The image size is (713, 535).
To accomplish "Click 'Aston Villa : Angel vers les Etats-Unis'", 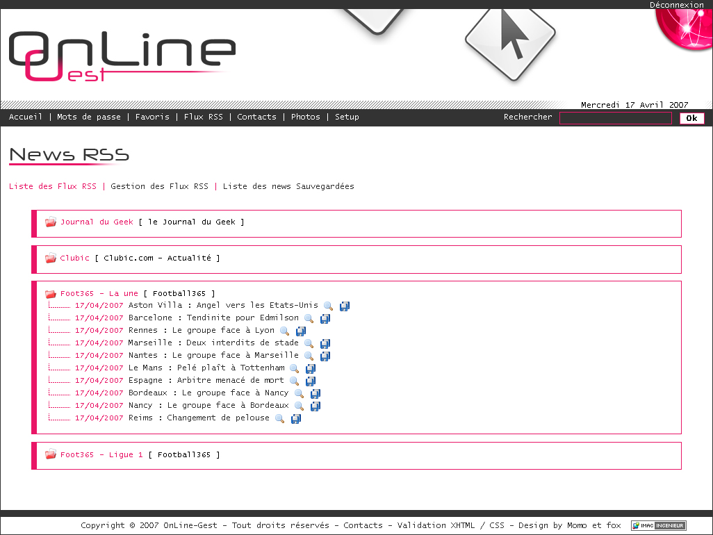I will 223,306.
